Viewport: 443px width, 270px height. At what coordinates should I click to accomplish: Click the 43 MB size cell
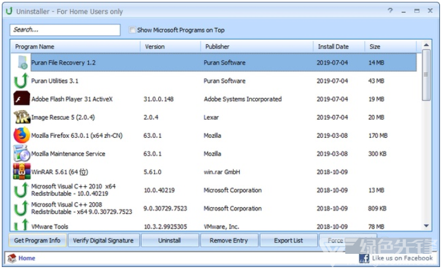pyautogui.click(x=376, y=81)
